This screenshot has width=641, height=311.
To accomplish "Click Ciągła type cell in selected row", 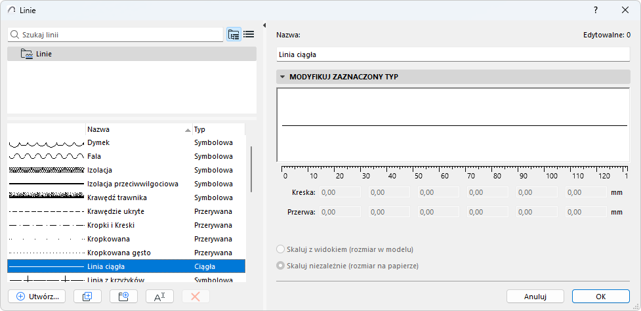I will coord(205,266).
